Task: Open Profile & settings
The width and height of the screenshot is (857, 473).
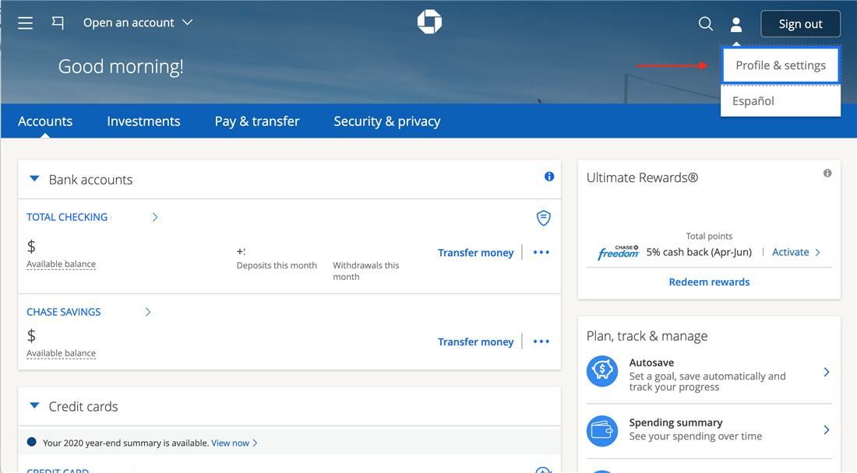Action: [780, 65]
